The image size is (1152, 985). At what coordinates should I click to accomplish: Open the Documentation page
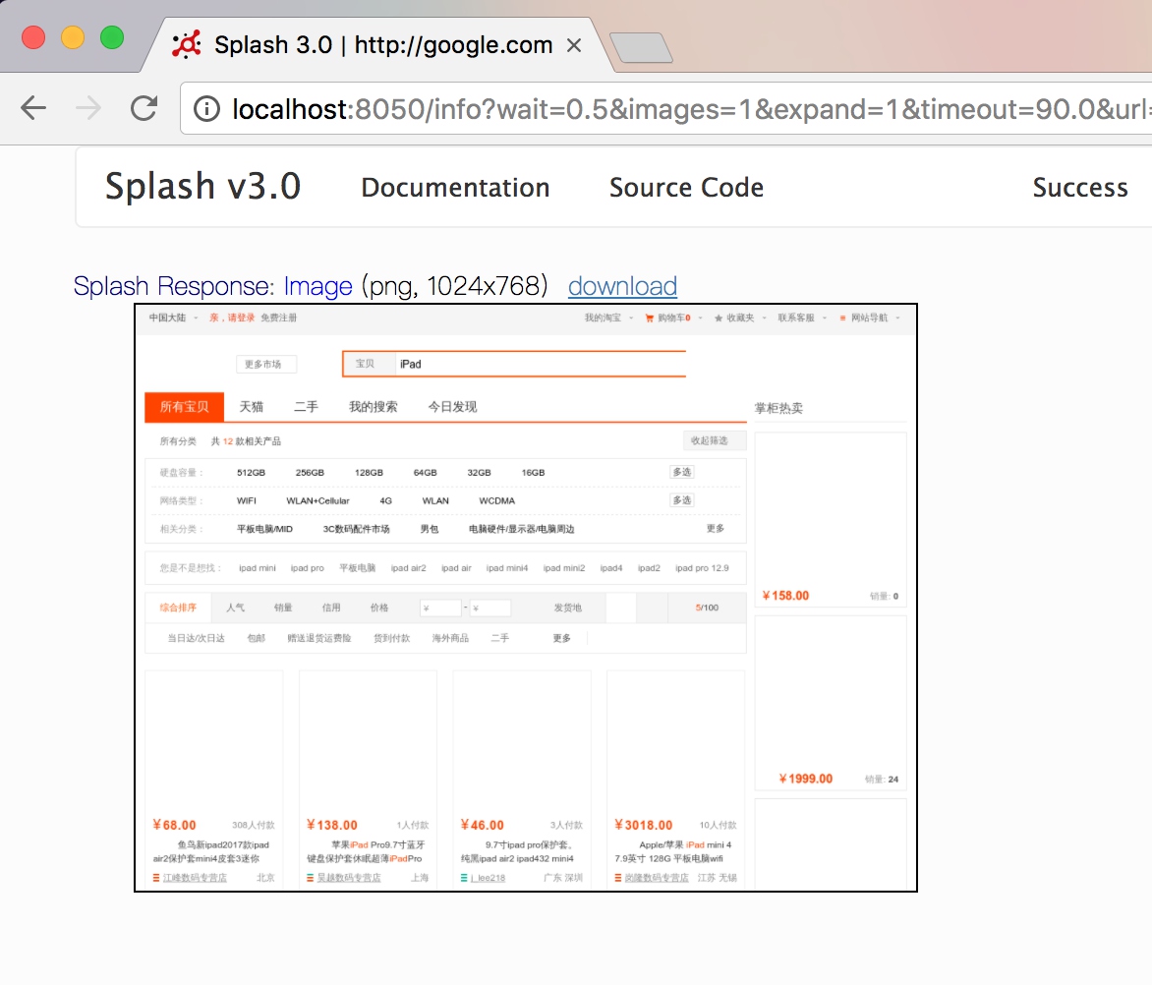click(x=455, y=188)
